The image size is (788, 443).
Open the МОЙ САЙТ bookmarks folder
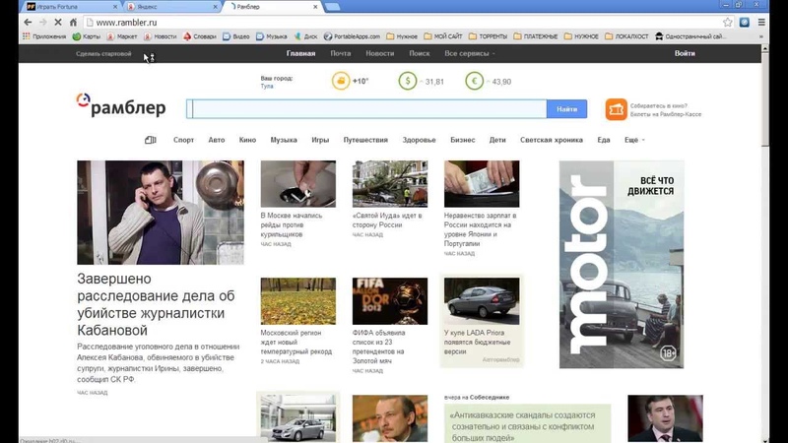[x=443, y=36]
